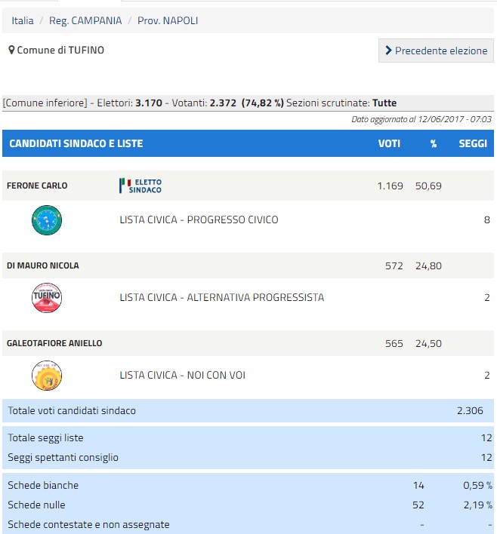
Task: Click LISTA CIVICA - ALTERNATIVA PROGRESSISTA text
Action: [222, 297]
